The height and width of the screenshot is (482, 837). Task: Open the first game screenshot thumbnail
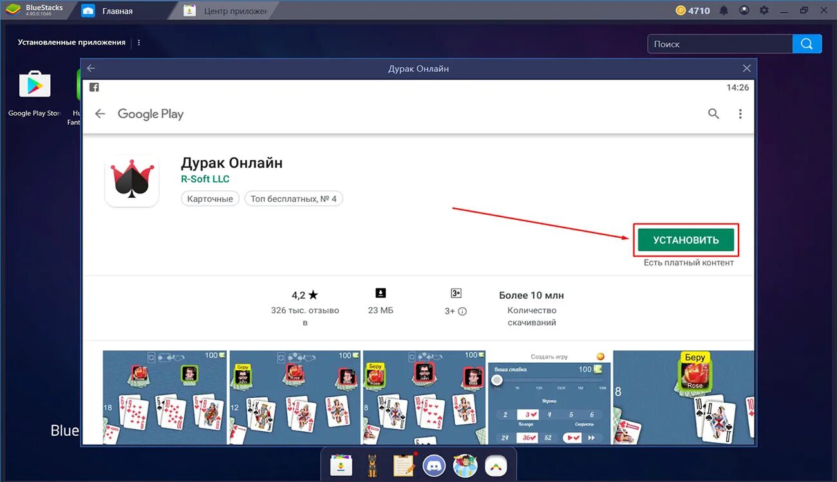(x=165, y=397)
